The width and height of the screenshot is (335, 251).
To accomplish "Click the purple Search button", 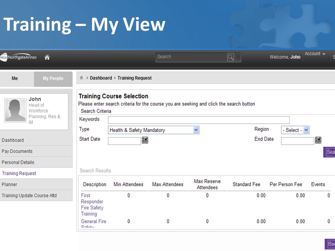I will (329, 152).
